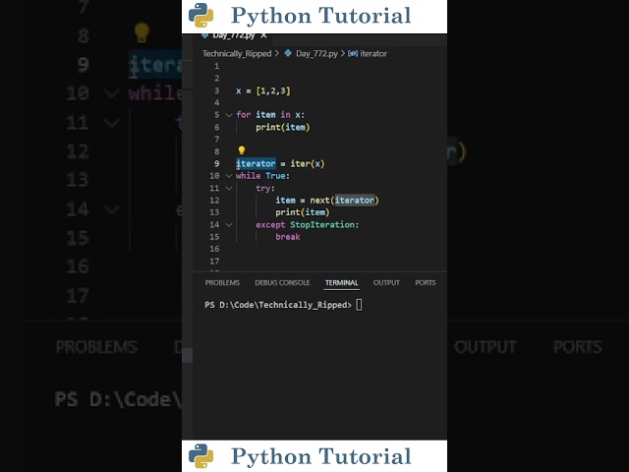Click the terminal prompt input cursor
Image resolution: width=629 pixels, height=472 pixels.
point(359,305)
